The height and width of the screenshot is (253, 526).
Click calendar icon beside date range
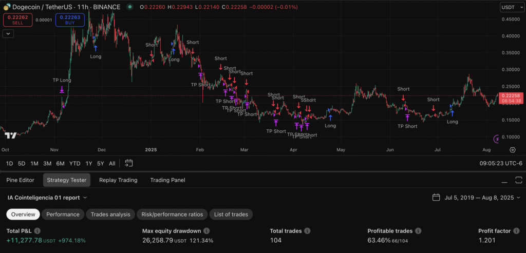point(436,198)
